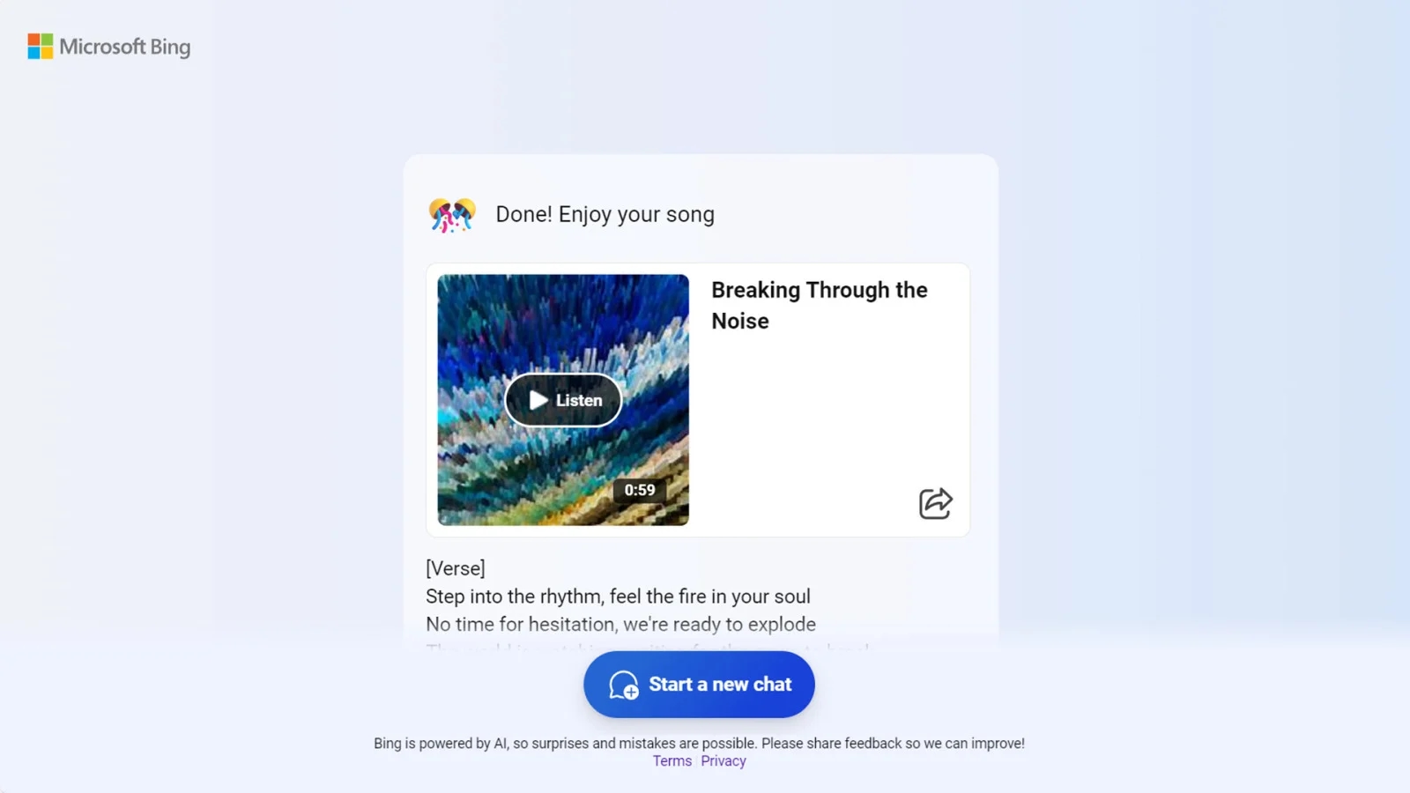This screenshot has width=1410, height=793.
Task: Start a new chat
Action: click(x=699, y=685)
